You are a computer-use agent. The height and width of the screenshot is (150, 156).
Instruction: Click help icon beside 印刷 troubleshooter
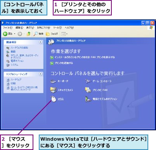[8, 84]
